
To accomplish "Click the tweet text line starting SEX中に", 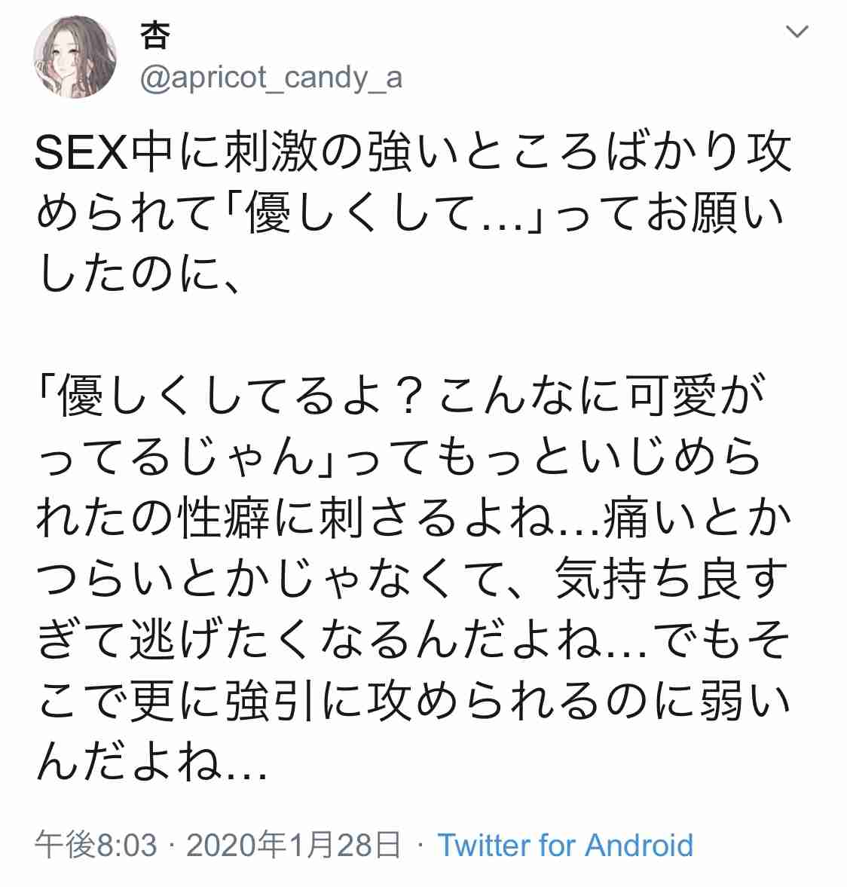I will pyautogui.click(x=413, y=152).
